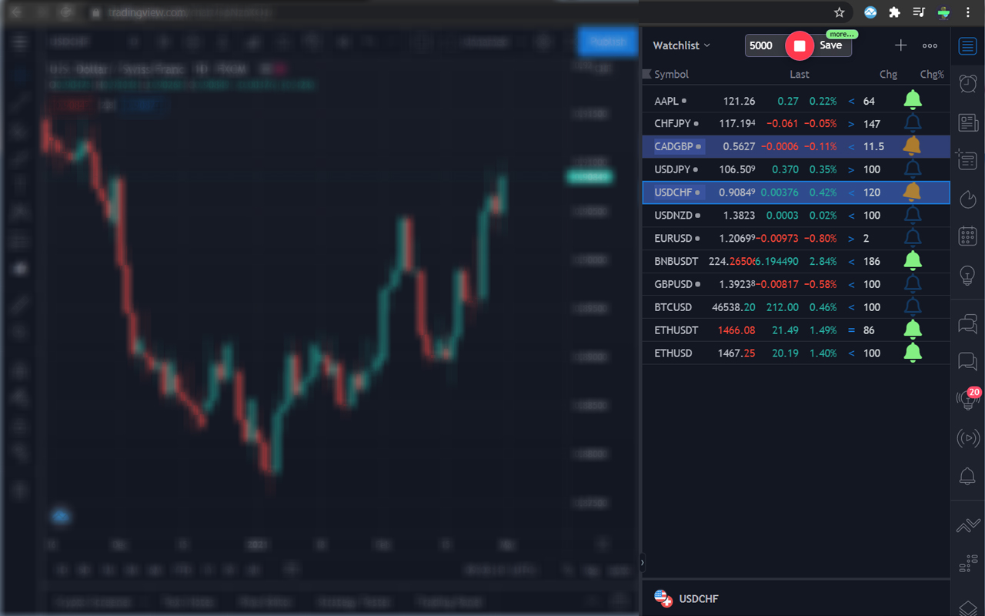Open the Streams broadcast icon
Viewport: 985px width, 616px height.
967,438
